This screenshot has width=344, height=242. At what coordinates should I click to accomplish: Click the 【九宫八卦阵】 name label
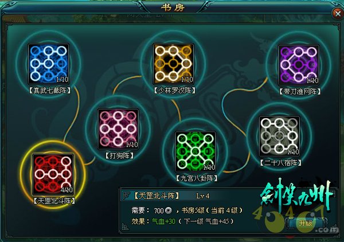click(x=197, y=178)
